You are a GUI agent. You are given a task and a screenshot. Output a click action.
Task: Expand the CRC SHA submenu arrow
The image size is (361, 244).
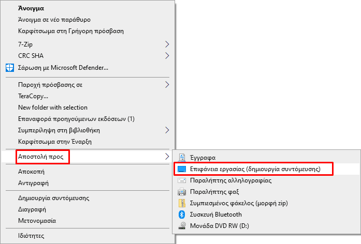pyautogui.click(x=167, y=56)
